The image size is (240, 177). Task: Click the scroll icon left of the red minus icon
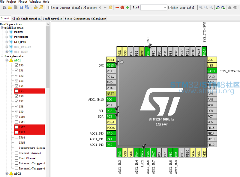coord(110,8)
